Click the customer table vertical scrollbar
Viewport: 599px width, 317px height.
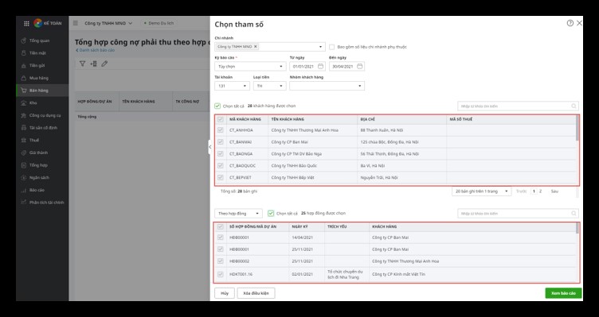[577, 128]
